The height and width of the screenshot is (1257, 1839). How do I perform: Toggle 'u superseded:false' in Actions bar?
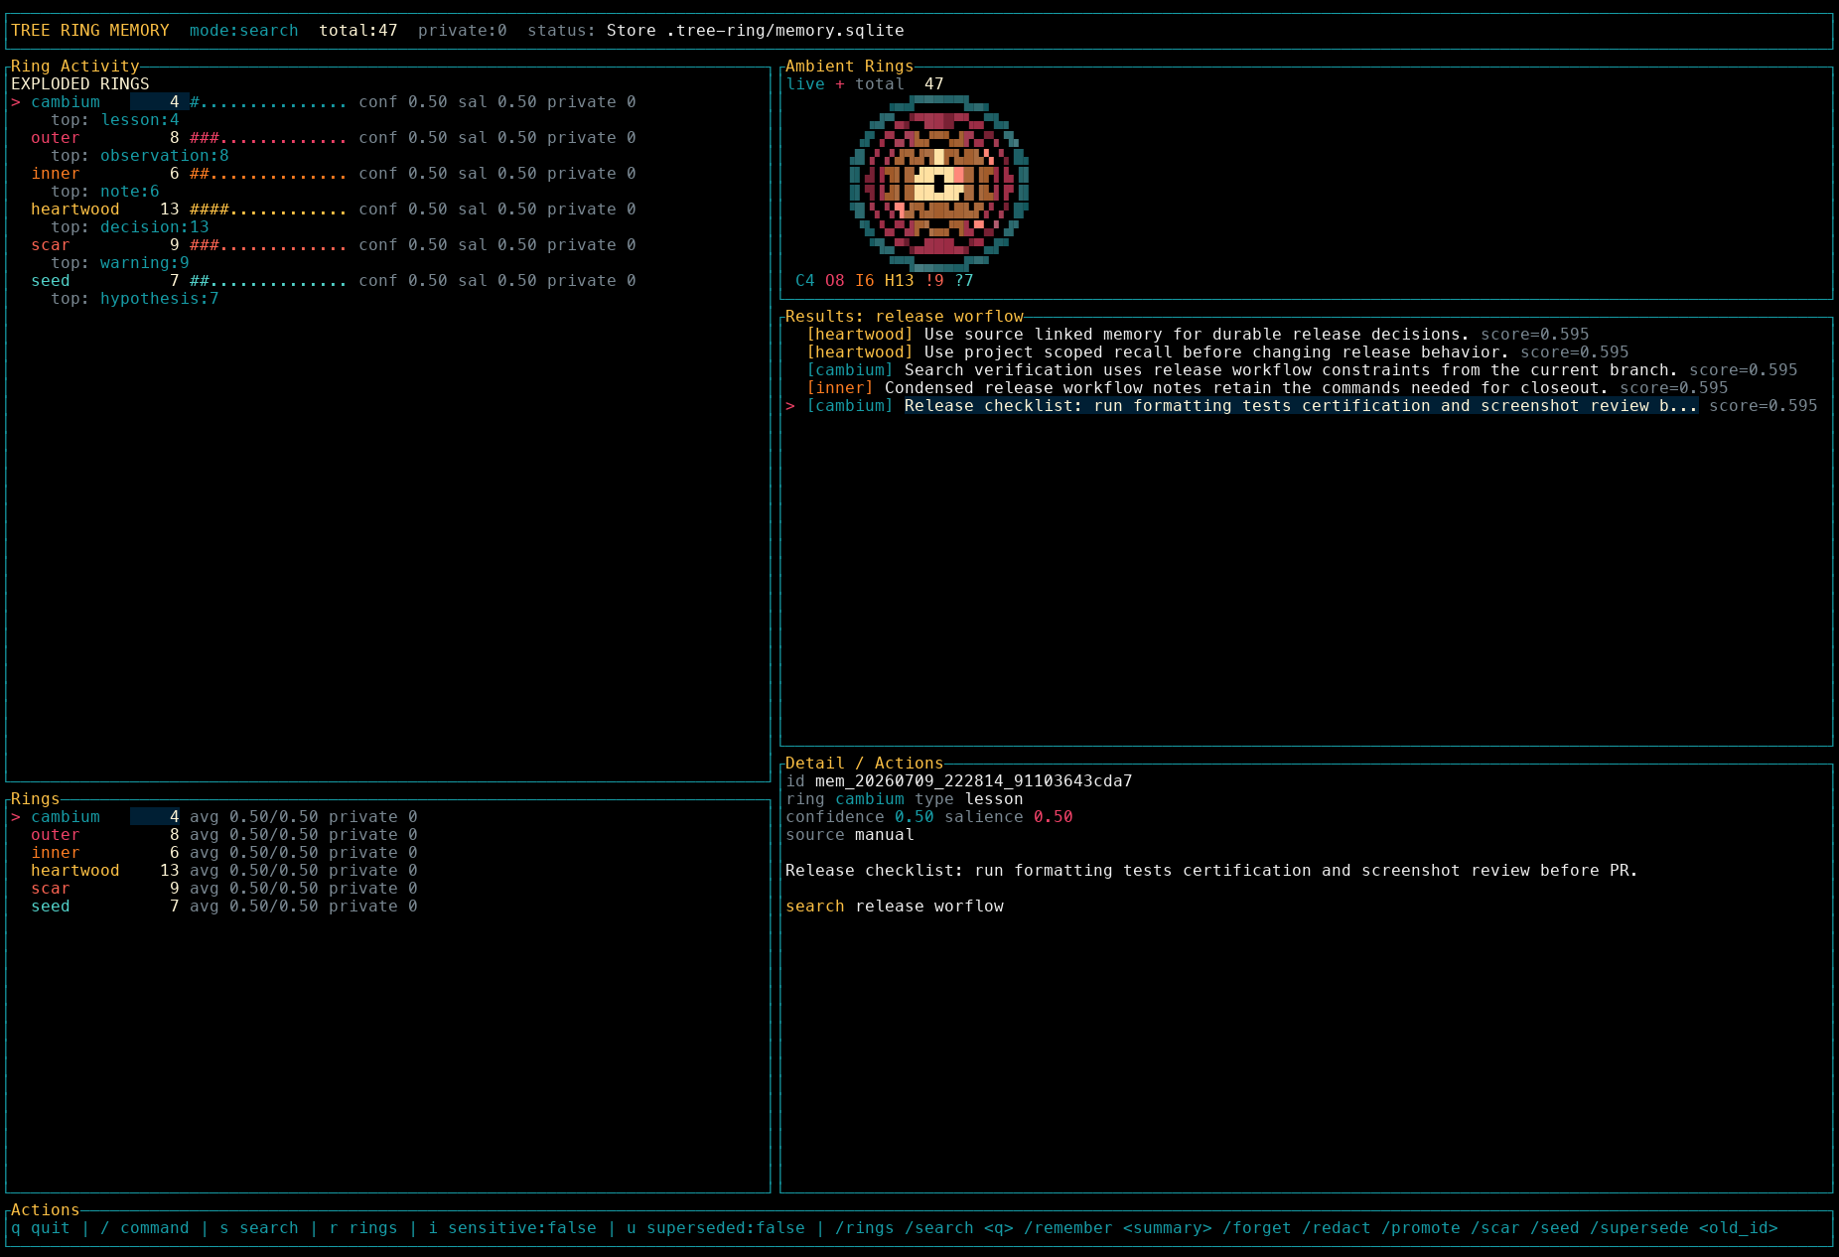[x=716, y=1228]
